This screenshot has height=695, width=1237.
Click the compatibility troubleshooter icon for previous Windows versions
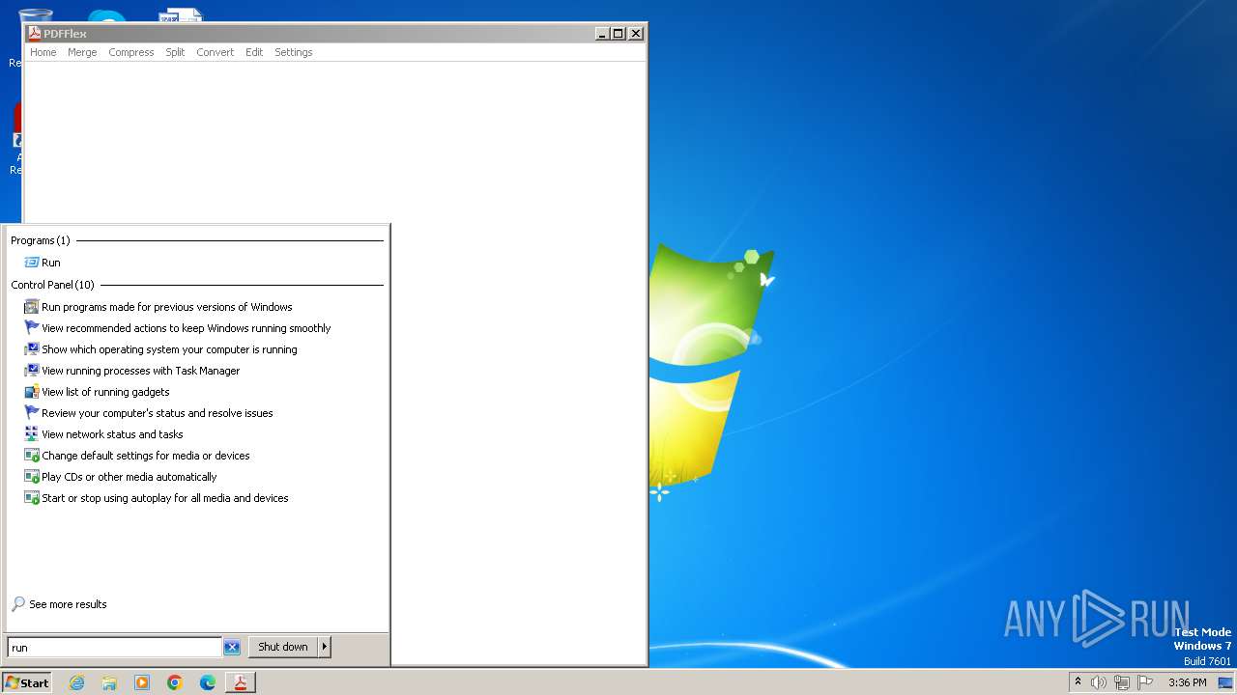coord(31,307)
